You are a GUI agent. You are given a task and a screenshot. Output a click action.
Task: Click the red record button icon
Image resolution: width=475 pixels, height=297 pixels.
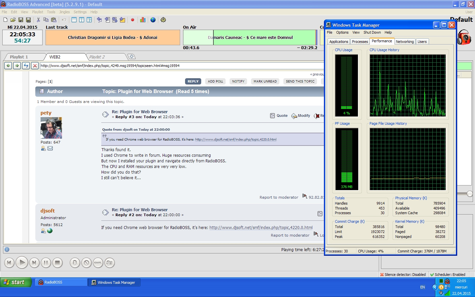coord(133,20)
